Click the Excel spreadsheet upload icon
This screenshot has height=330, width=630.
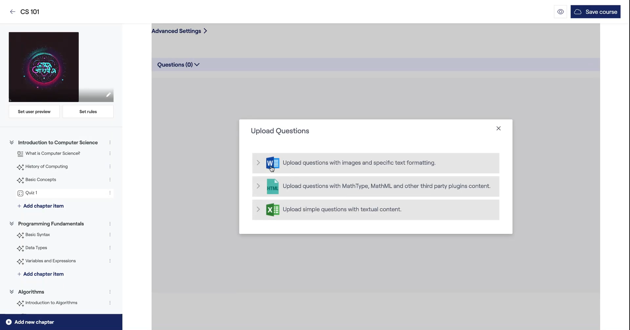coord(272,210)
